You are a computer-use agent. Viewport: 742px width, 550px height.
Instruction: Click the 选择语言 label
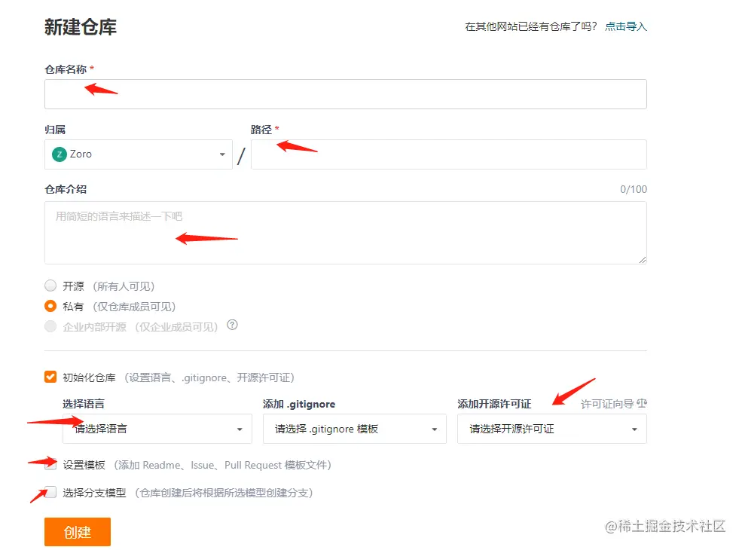(84, 404)
